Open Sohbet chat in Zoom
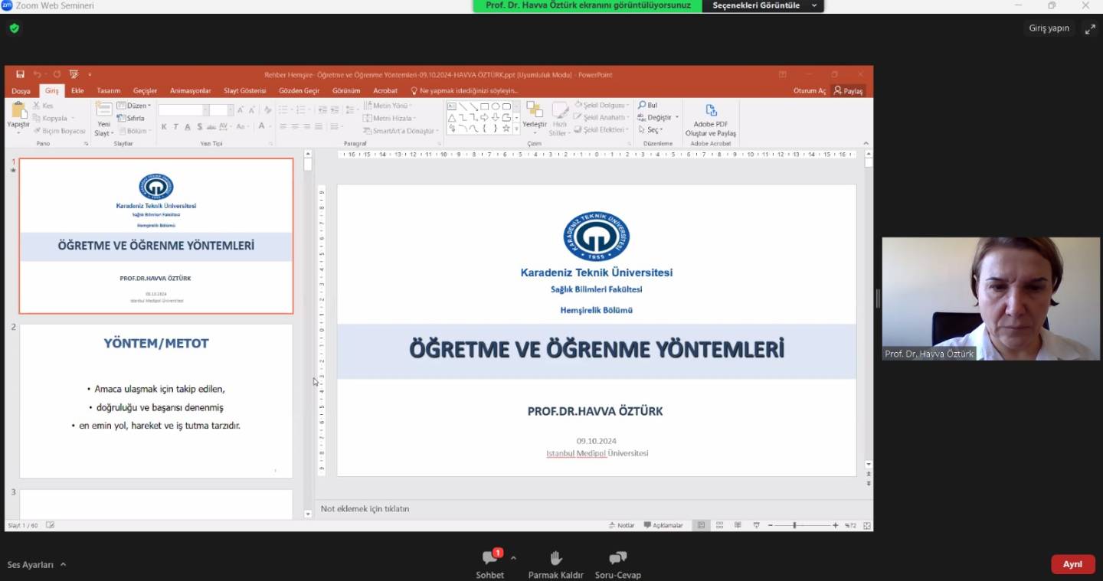The height and width of the screenshot is (581, 1103). [490, 564]
